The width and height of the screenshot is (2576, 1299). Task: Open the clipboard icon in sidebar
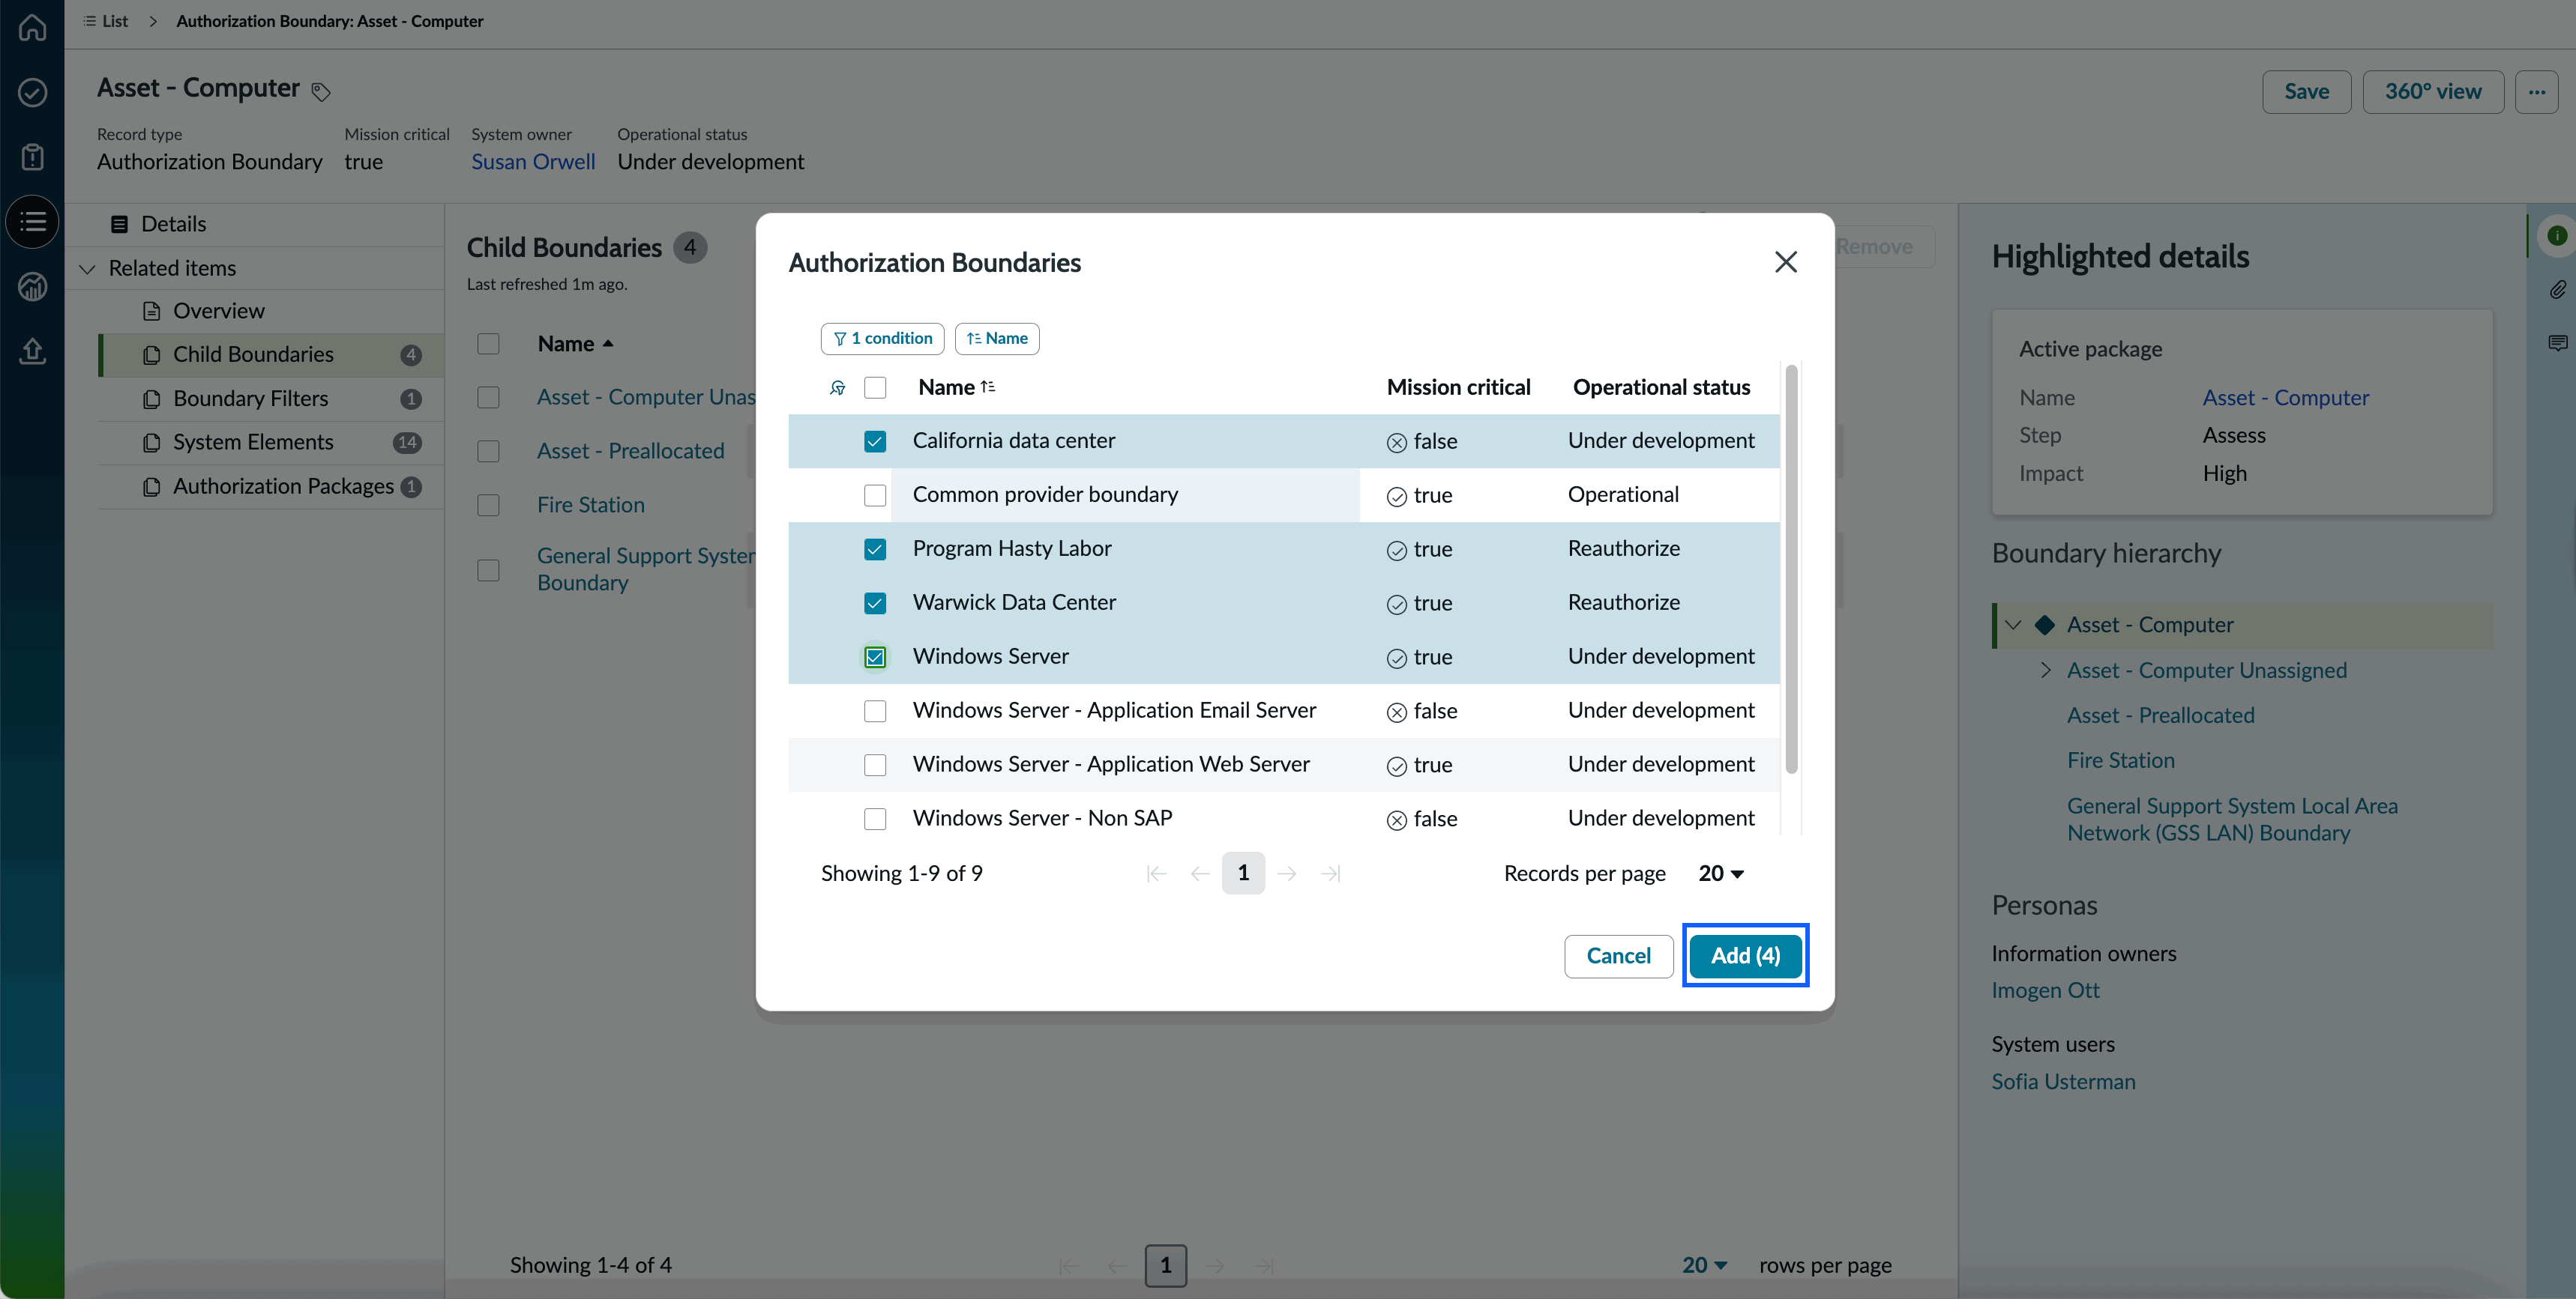click(x=32, y=157)
